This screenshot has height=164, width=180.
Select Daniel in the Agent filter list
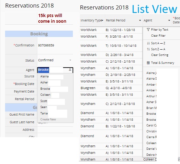pos(151,149)
